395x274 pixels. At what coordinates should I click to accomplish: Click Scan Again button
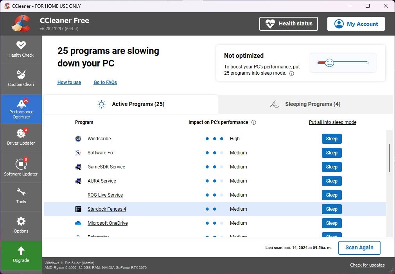coord(359,248)
